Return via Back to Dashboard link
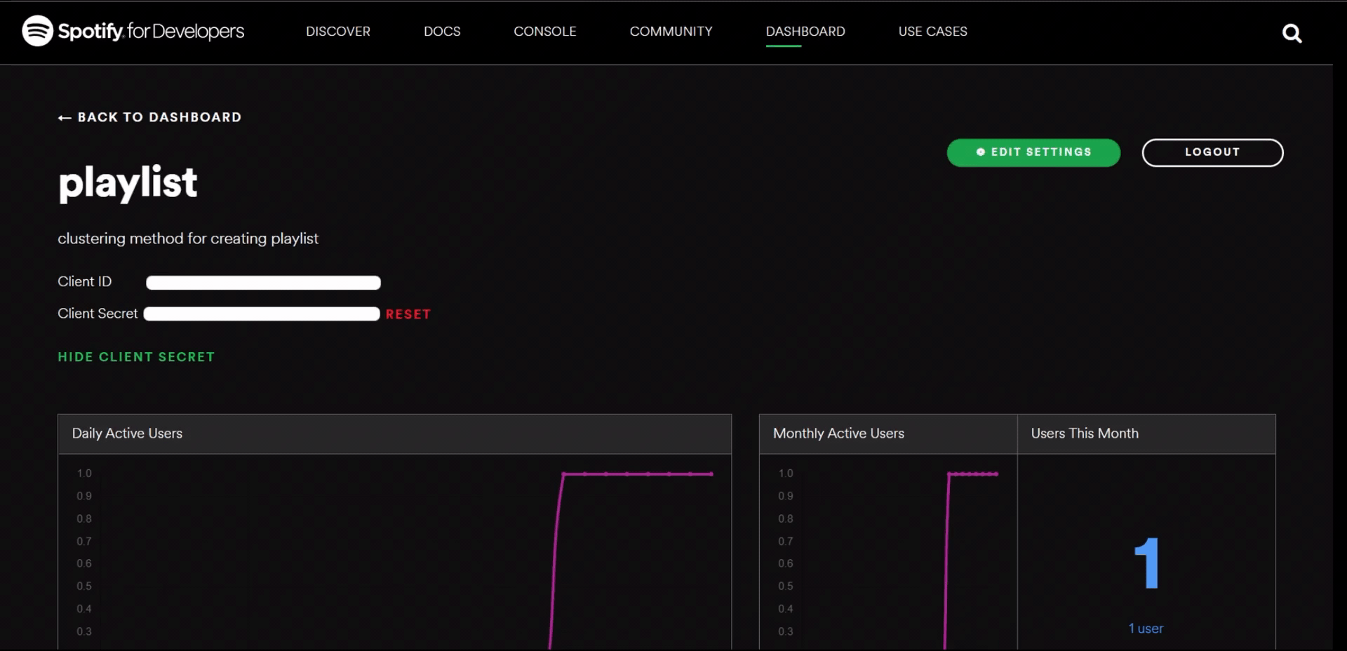This screenshot has width=1347, height=651. click(149, 116)
